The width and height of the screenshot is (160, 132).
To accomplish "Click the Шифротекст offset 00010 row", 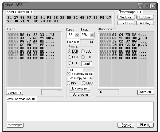I will tap(123, 48).
